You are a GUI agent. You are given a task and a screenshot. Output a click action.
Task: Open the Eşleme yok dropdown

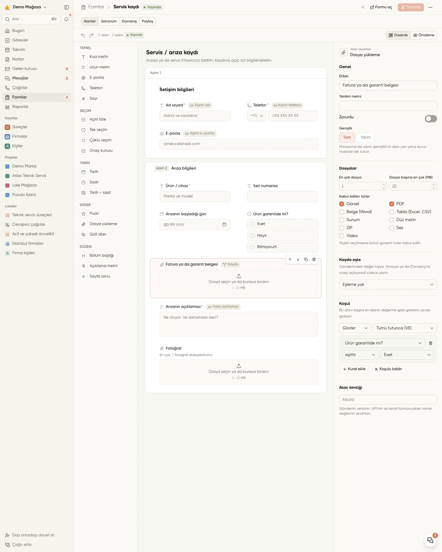click(x=388, y=285)
